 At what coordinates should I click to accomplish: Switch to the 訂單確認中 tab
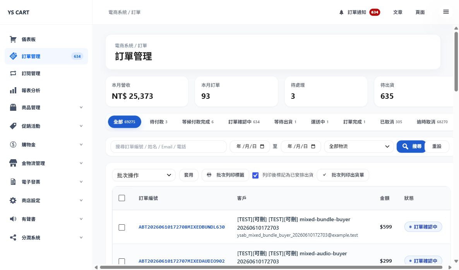click(244, 122)
